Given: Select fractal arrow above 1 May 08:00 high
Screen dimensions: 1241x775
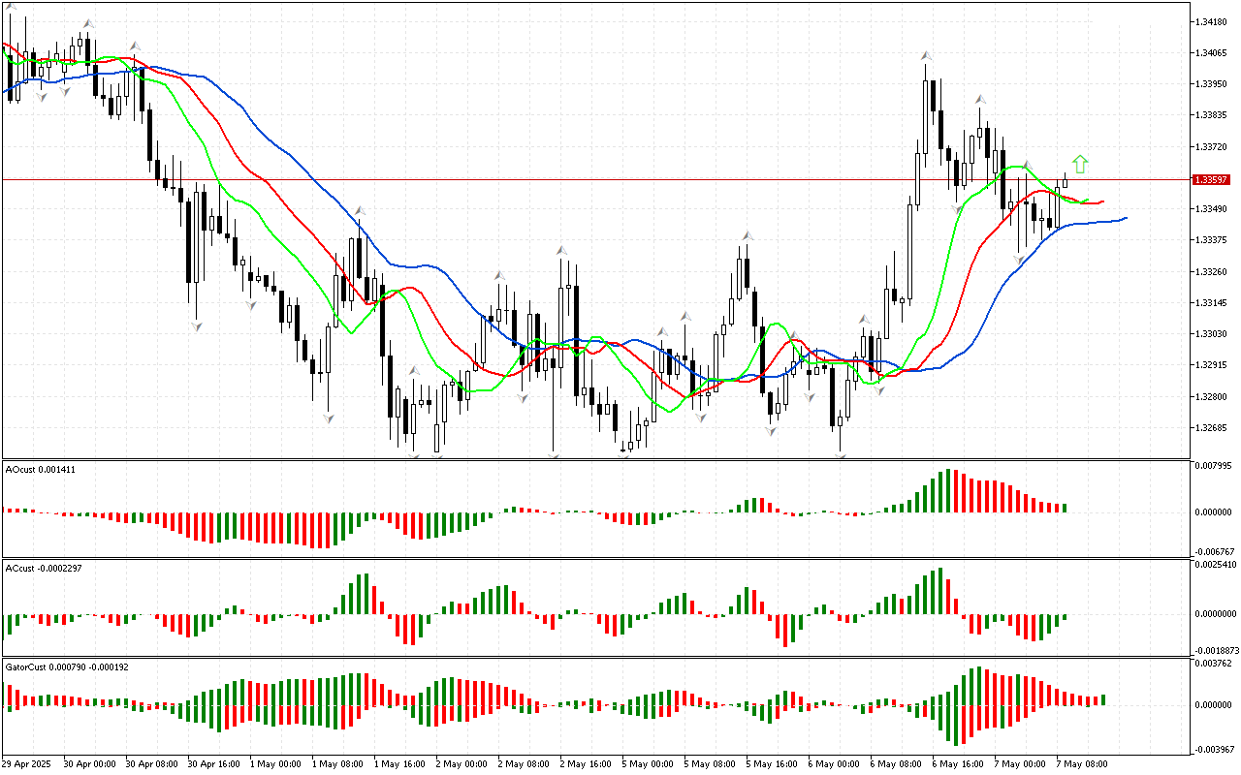Looking at the screenshot, I should click(x=359, y=210).
